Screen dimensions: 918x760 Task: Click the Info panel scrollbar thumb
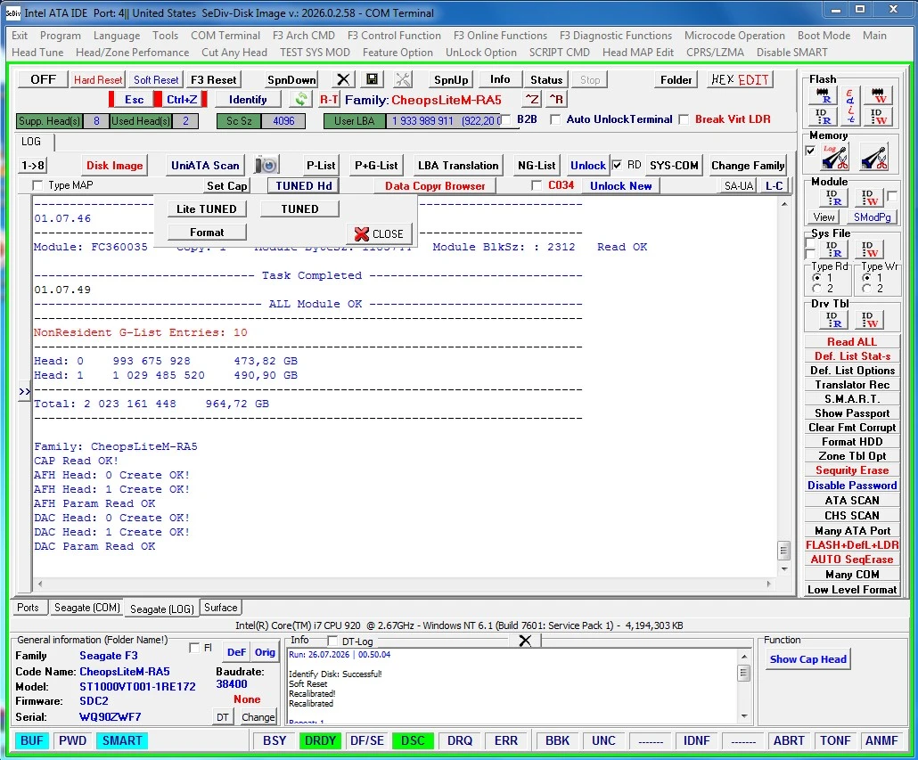[x=744, y=673]
